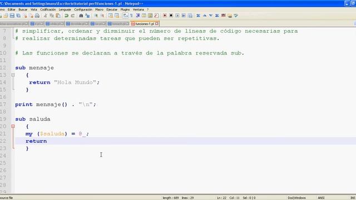Start macro recording with red record icon
356x200 pixels.
(x=165, y=16)
